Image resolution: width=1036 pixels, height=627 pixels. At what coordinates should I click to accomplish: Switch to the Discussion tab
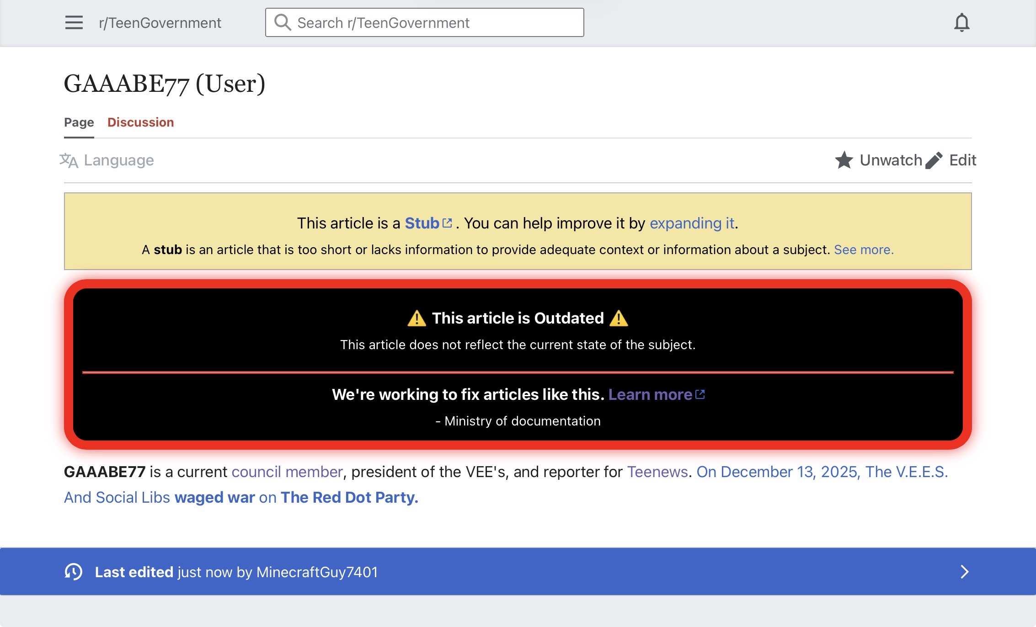point(140,122)
